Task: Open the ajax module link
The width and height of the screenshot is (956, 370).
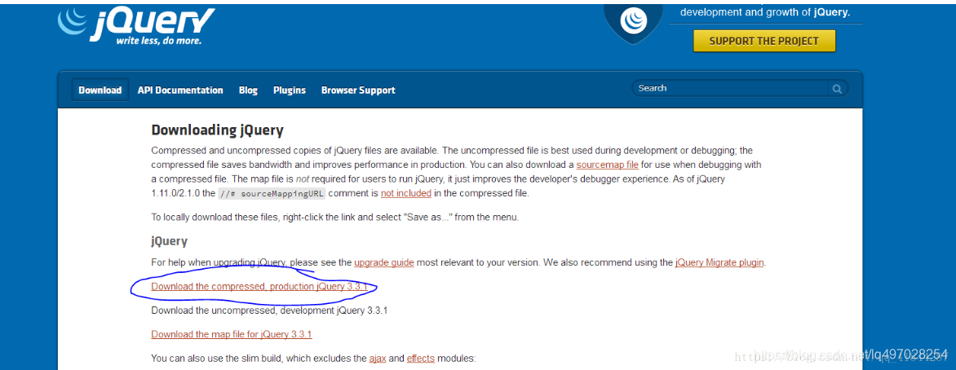Action: pyautogui.click(x=378, y=359)
